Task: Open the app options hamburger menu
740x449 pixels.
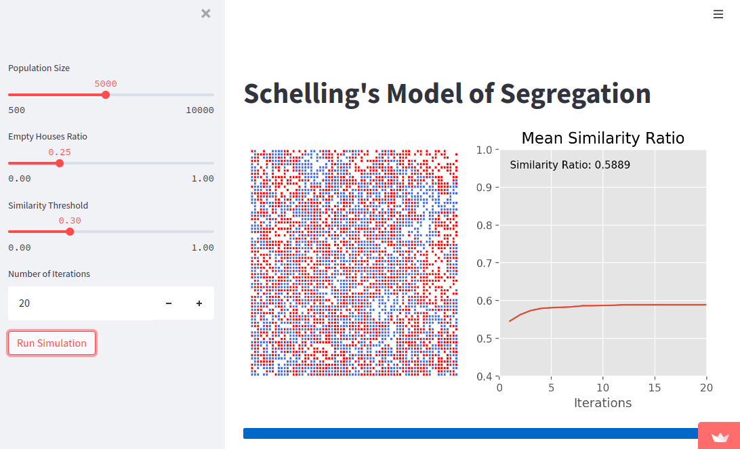Action: click(x=718, y=14)
